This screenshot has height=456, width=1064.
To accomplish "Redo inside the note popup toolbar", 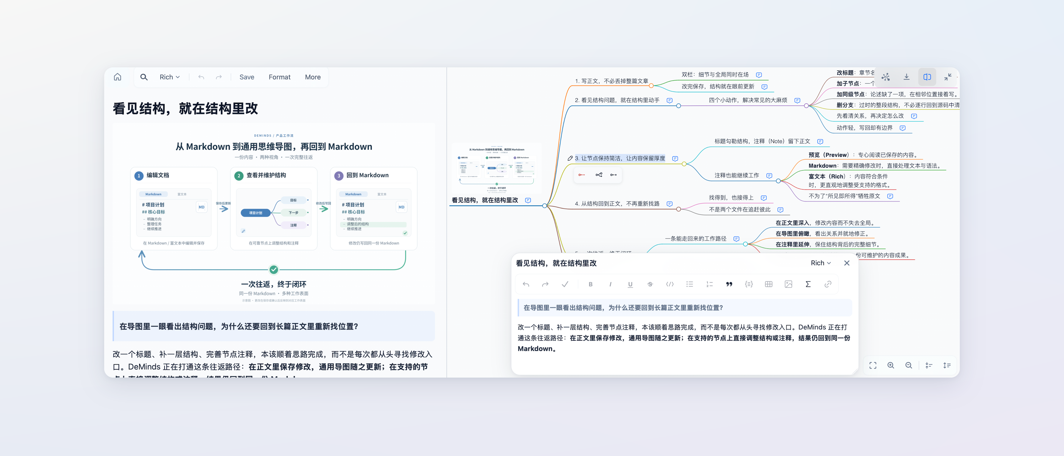I will [x=545, y=284].
